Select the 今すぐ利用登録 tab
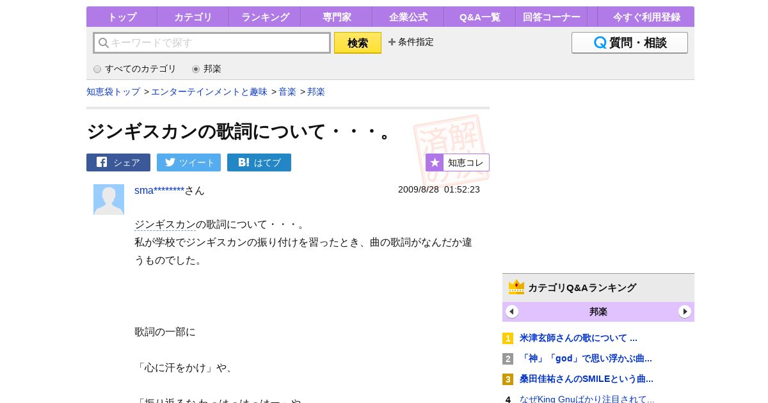This screenshot has width=768, height=403. click(646, 17)
